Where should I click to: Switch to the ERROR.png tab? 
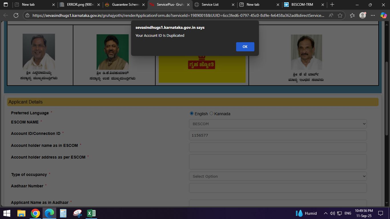pos(80,5)
